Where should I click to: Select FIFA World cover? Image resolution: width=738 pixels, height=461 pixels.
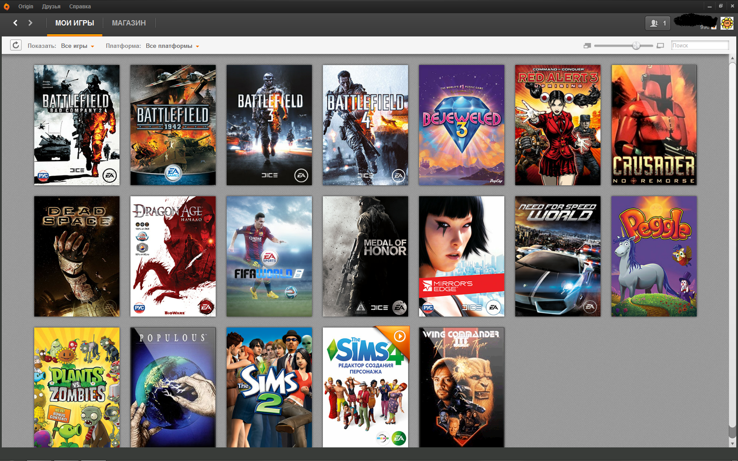[269, 256]
